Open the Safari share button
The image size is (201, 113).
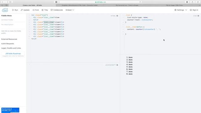click(x=193, y=2)
